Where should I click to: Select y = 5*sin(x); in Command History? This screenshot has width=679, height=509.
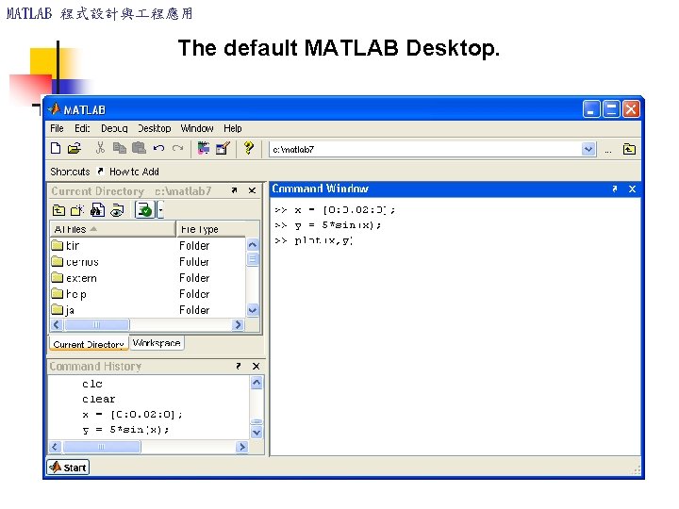coord(125,430)
